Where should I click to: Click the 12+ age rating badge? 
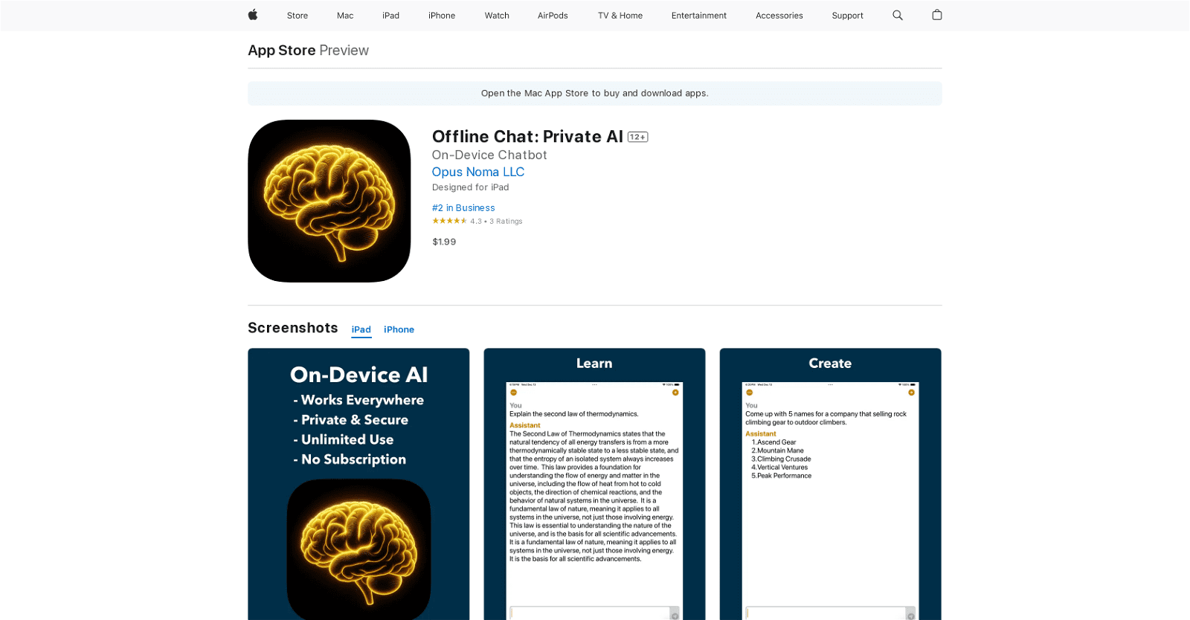point(637,137)
